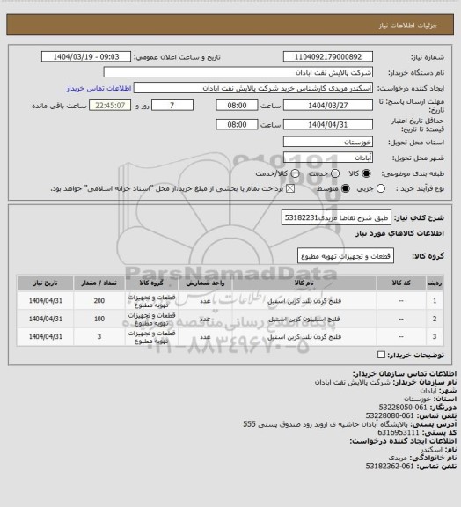The image size is (461, 507).
Task: Click the response deadline date 1404/03/27
Action: (328, 106)
